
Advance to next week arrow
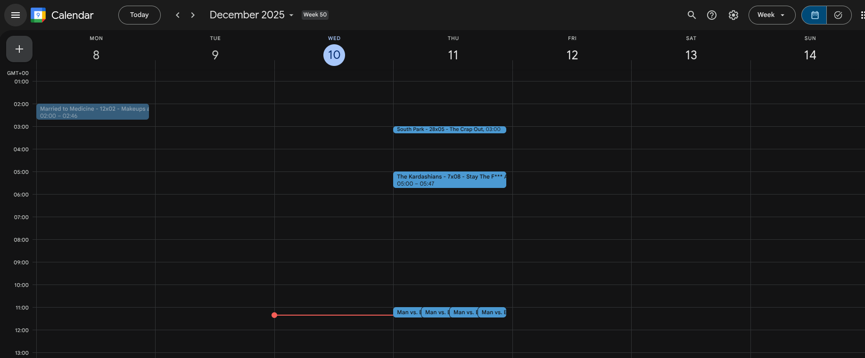[x=193, y=15]
